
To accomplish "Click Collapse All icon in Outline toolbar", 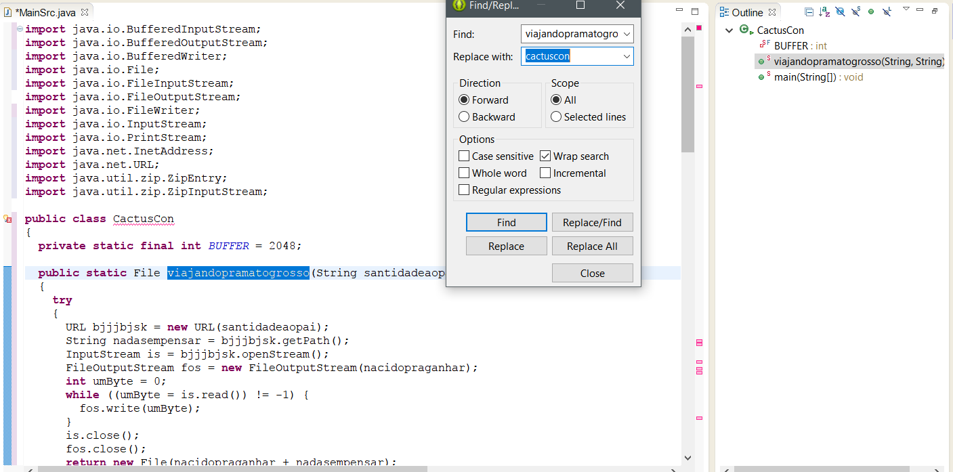I will coord(809,12).
